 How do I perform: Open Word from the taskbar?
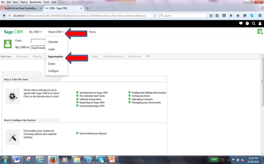17,160
